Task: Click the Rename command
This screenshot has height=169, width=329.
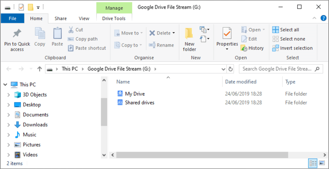Action: tap(161, 45)
